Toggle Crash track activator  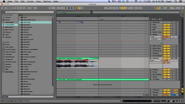(x=166, y=77)
